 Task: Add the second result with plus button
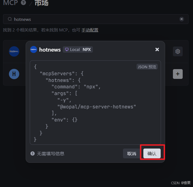click(178, 74)
